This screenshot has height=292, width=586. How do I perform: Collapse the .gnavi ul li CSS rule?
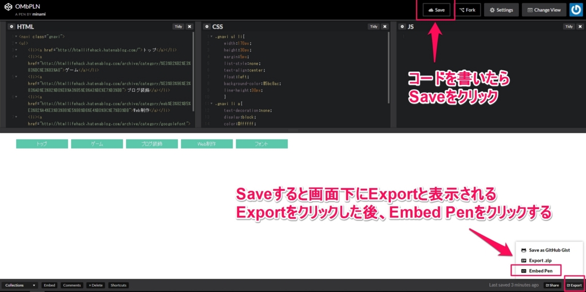[x=212, y=37]
